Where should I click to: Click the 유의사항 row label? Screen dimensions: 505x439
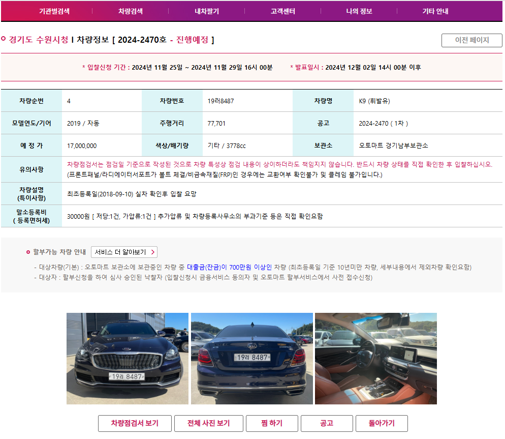[x=31, y=169]
